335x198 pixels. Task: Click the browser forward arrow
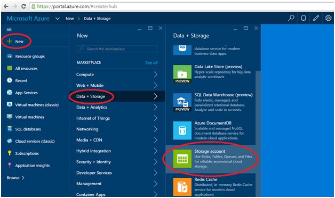point(15,6)
